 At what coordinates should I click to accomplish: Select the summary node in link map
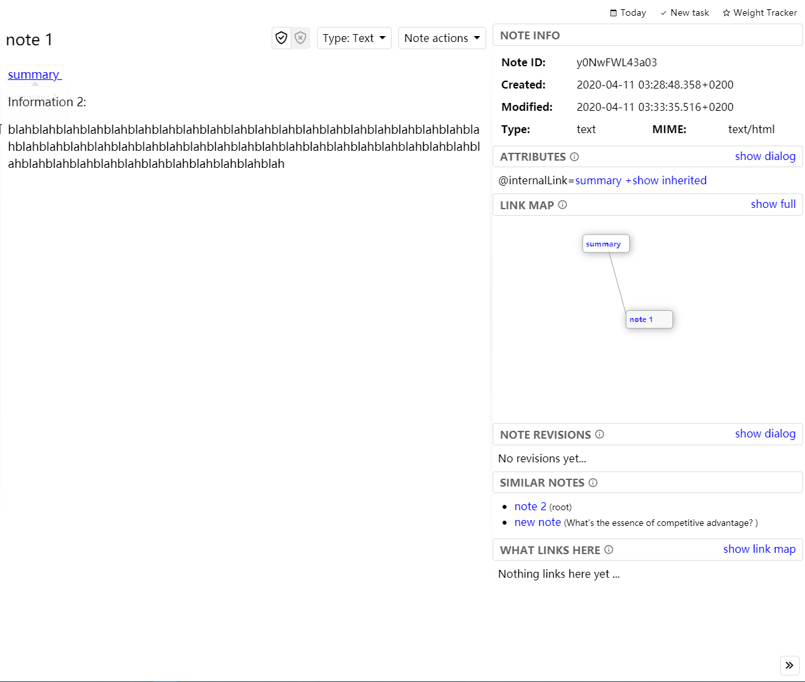(606, 244)
